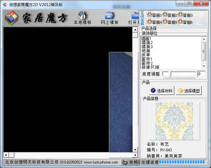This screenshot has height=168, width=211.
Task: Contact 客服2 customer service icon
Action: click(x=165, y=15)
